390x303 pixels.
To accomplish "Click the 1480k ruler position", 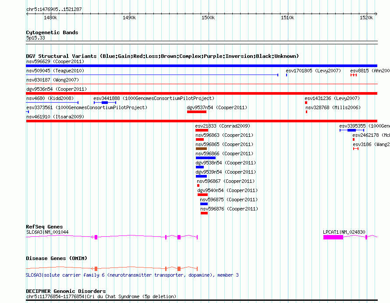I will [x=50, y=18].
